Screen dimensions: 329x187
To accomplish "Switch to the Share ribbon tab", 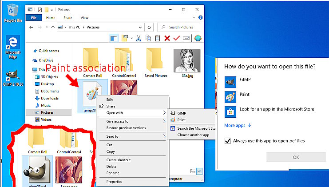I will point(68,18).
